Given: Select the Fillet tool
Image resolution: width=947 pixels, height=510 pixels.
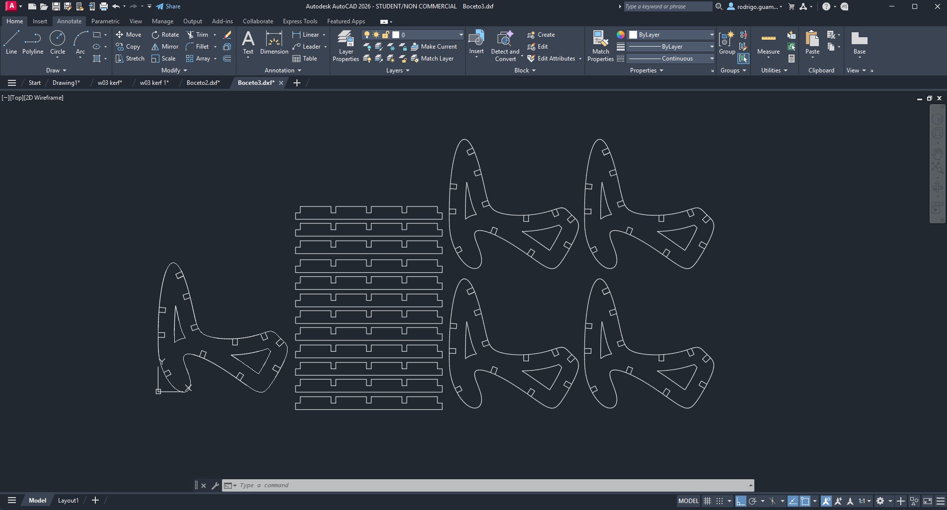Looking at the screenshot, I should click(x=197, y=47).
